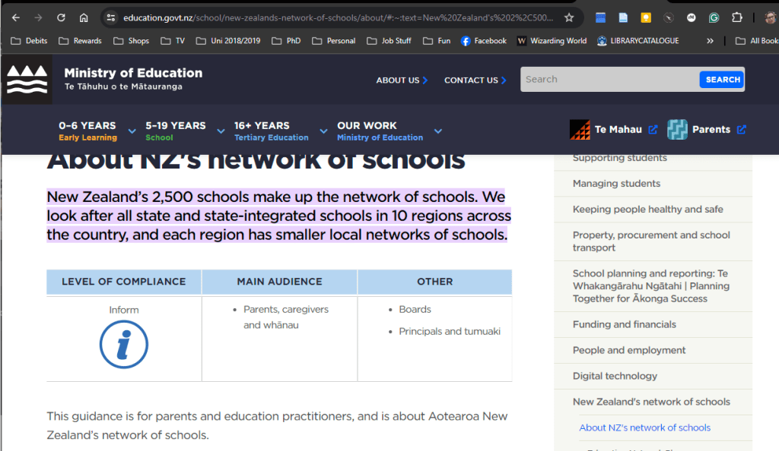Viewport: 779px width, 451px height.
Task: Open the Facebook bookmark
Action: point(484,41)
